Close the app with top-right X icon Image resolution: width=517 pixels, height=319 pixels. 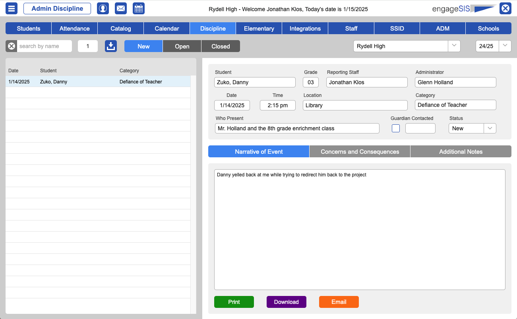(505, 8)
